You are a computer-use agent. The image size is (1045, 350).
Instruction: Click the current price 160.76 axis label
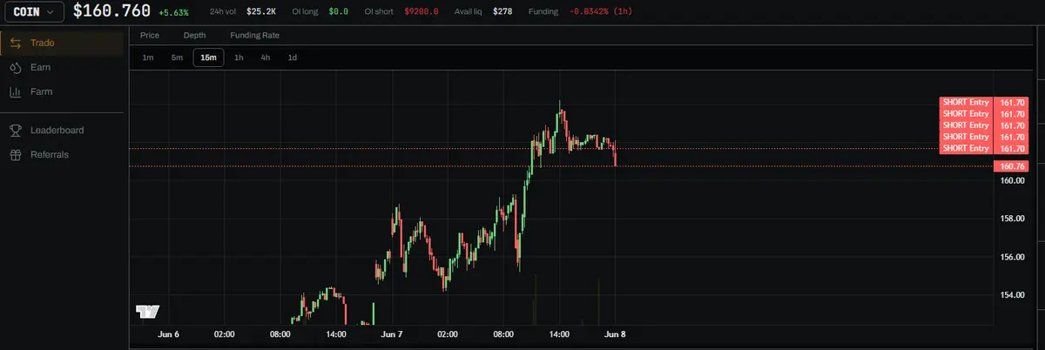[x=1011, y=165]
